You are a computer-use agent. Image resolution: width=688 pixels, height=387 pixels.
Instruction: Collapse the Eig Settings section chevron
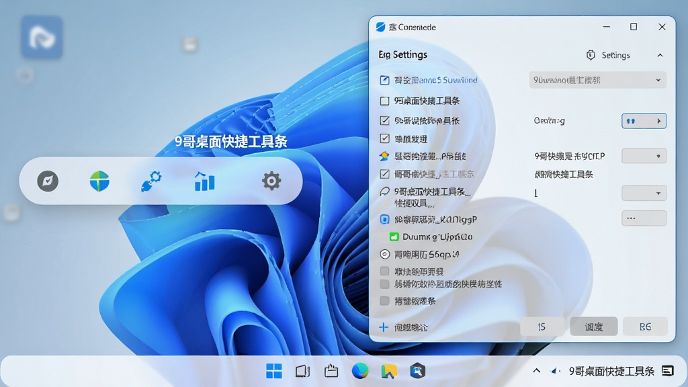(x=660, y=55)
